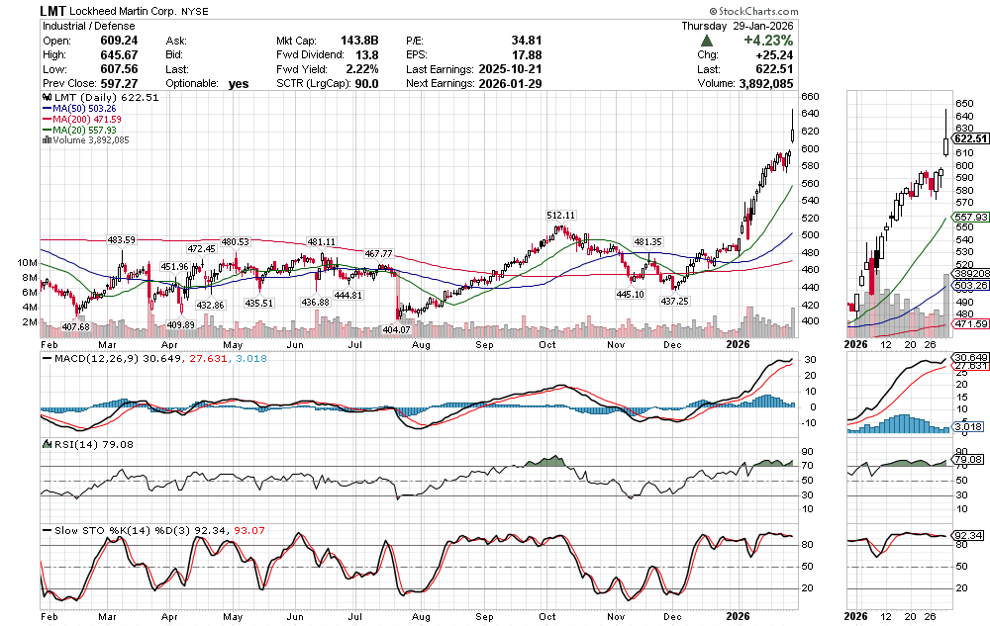Click the LMT ticker symbol heading
Viewport: 990px width, 626px height.
(x=53, y=11)
